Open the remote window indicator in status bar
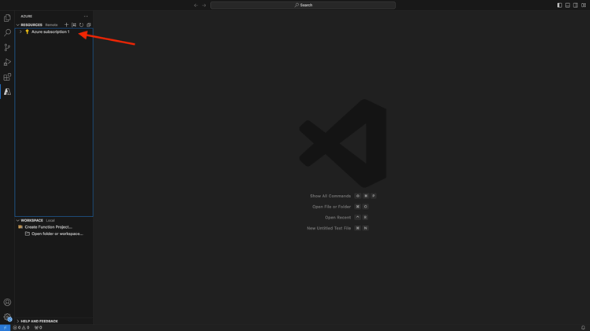 pos(5,328)
